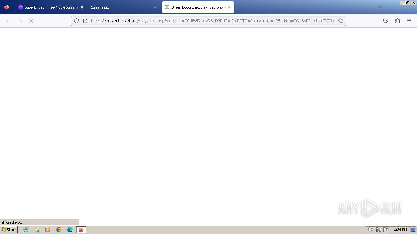The width and height of the screenshot is (417, 234).
Task: Restore down the Firefox window
Action: pyautogui.click(x=408, y=3)
